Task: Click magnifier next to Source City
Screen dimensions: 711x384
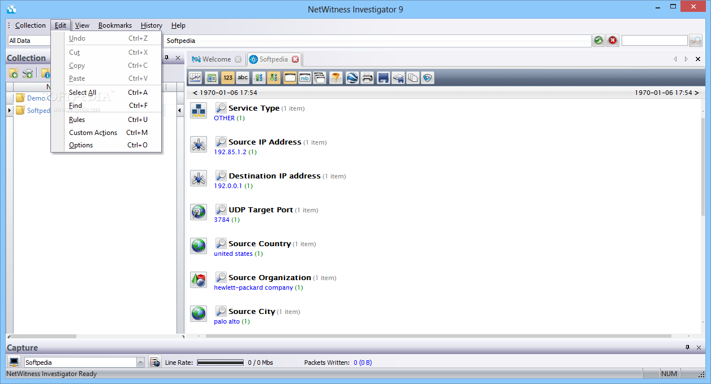Action: click(x=221, y=311)
